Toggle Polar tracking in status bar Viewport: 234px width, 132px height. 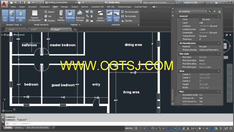(153, 128)
